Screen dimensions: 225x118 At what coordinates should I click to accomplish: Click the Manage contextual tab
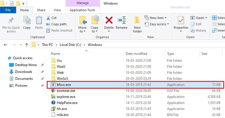[x=83, y=3]
